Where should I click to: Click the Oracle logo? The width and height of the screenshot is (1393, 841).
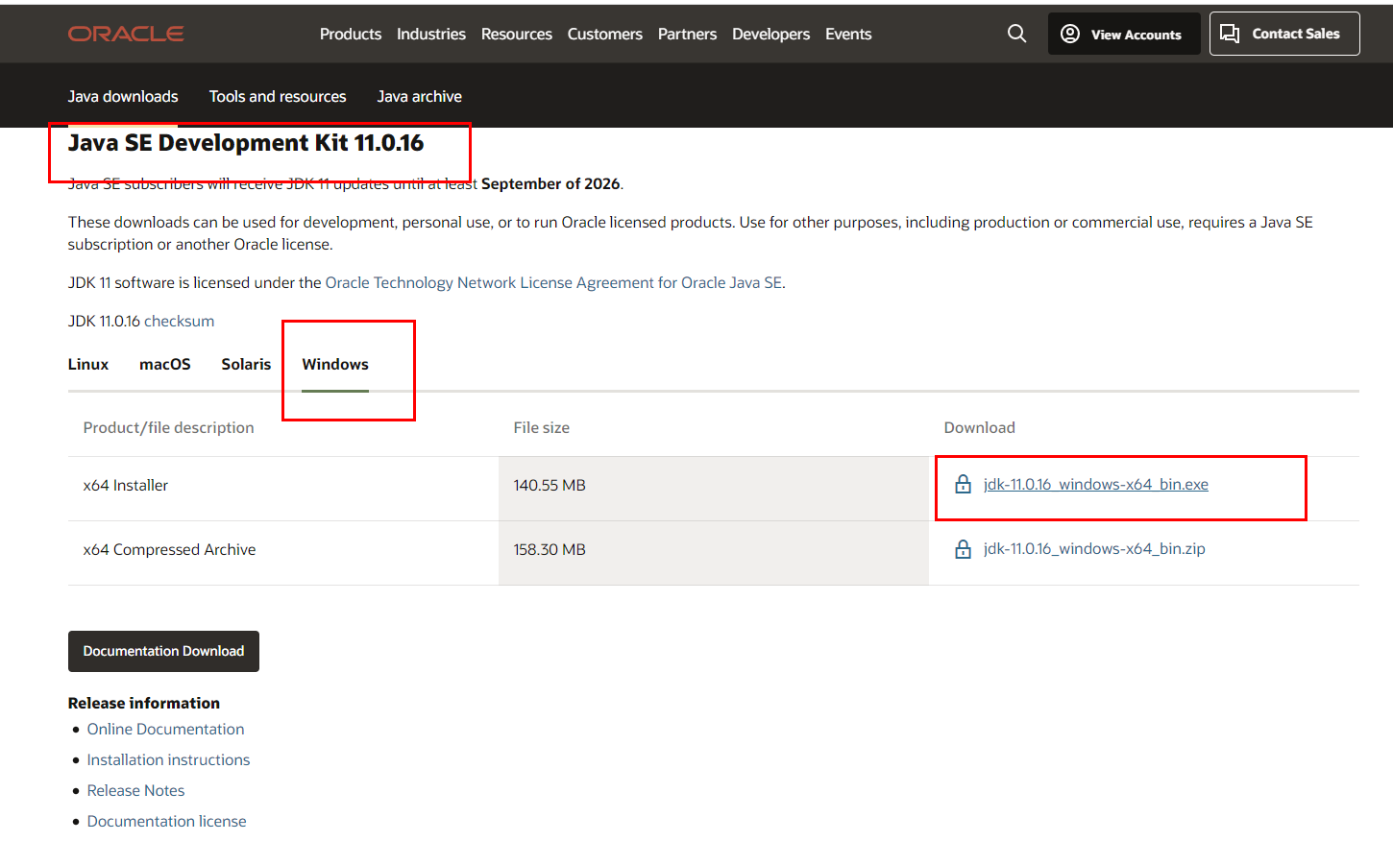(x=126, y=34)
